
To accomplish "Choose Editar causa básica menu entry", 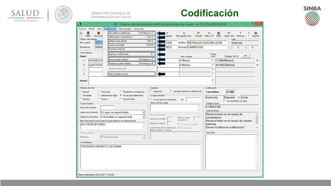I will tap(132, 41).
